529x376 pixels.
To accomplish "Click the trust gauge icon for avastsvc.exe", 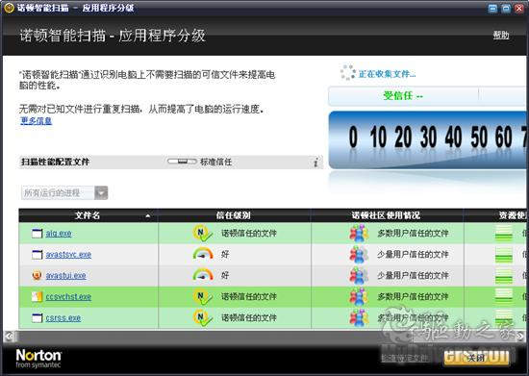I will pyautogui.click(x=203, y=254).
